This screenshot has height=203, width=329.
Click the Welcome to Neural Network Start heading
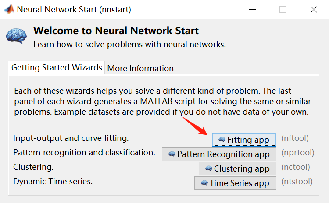coord(116,31)
